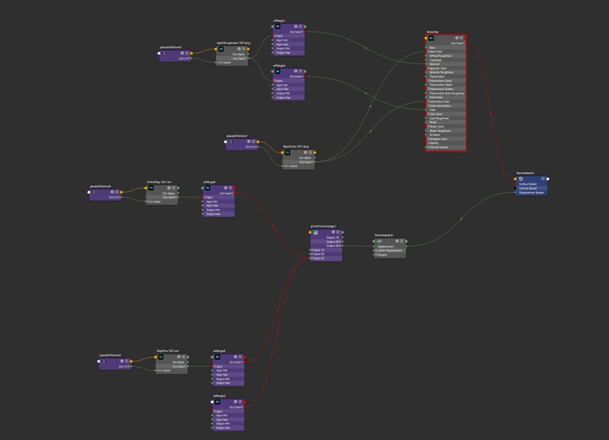The width and height of the screenshot is (609, 440).
Task: Click the red Out Color port of aiRange2
Action: (x=244, y=362)
